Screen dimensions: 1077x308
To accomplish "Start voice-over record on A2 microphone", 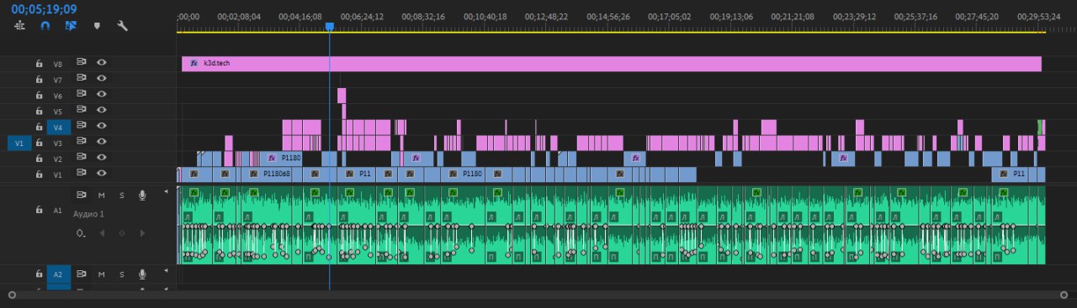I will [x=142, y=274].
